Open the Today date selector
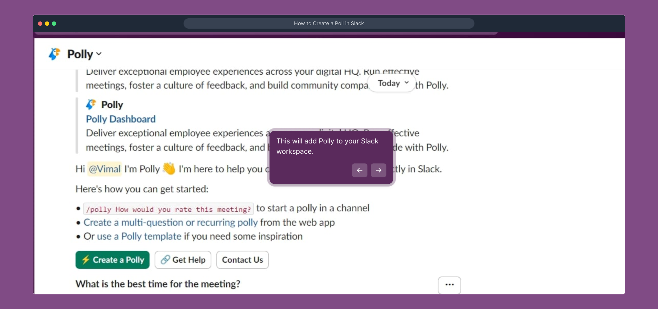The height and width of the screenshot is (309, 658). click(391, 83)
